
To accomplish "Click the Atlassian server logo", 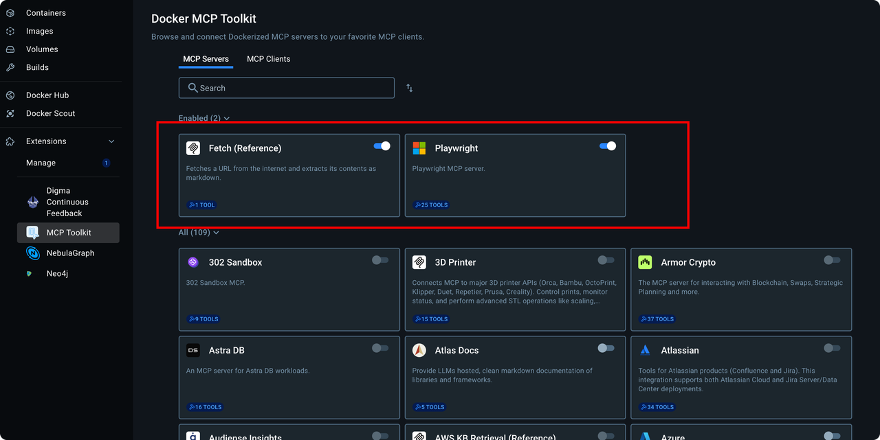I will (x=645, y=350).
